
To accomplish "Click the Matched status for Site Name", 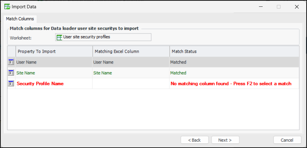I will (178, 73).
